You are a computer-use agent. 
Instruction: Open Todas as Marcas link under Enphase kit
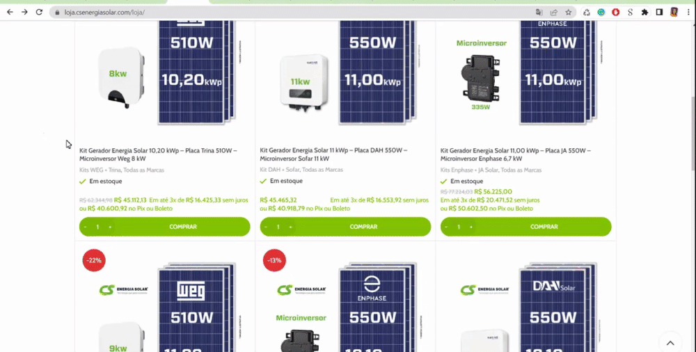point(521,170)
